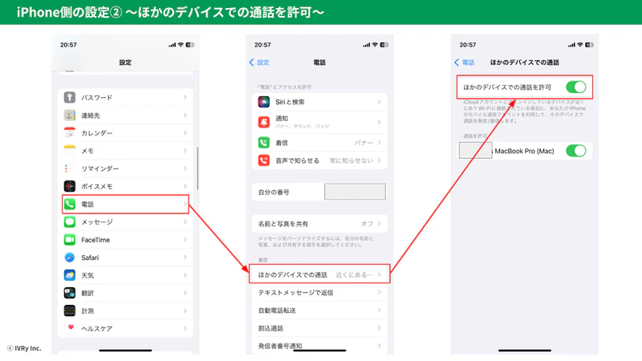Image resolution: width=642 pixels, height=361 pixels.
Task: Tap the ほかのデバイスでの通話 screen title
Action: (x=525, y=63)
